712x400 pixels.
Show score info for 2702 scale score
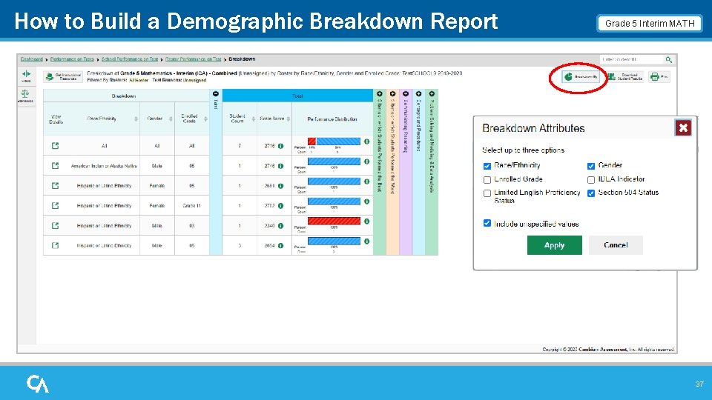(280, 206)
